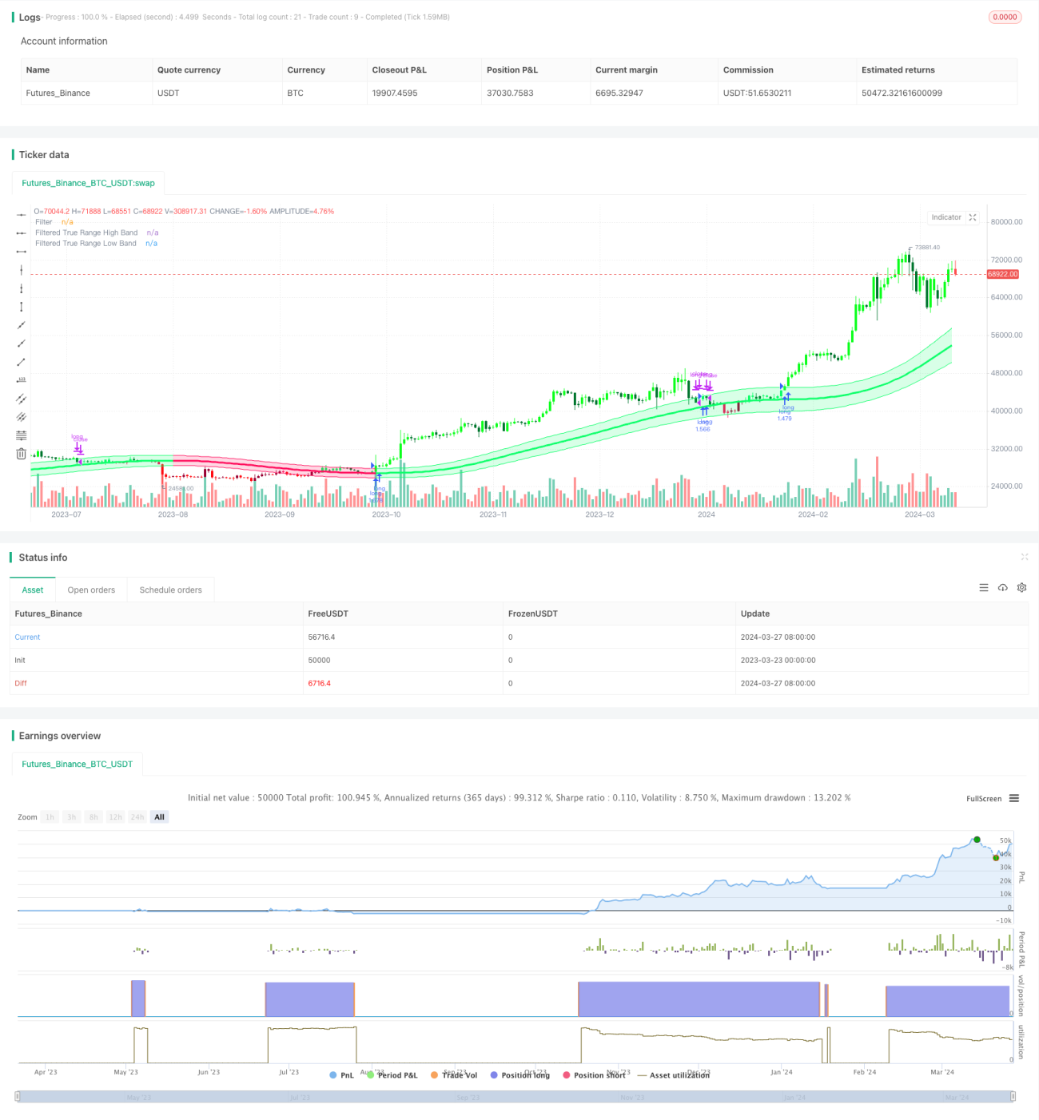Open the list menu icon in Status info
The height and width of the screenshot is (1120, 1039).
pos(984,588)
